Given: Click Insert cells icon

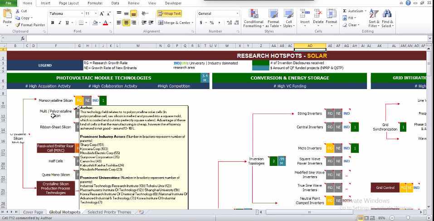Looking at the screenshot, I should 305,14.
